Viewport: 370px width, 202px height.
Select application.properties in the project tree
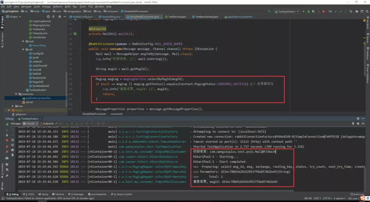(38, 98)
